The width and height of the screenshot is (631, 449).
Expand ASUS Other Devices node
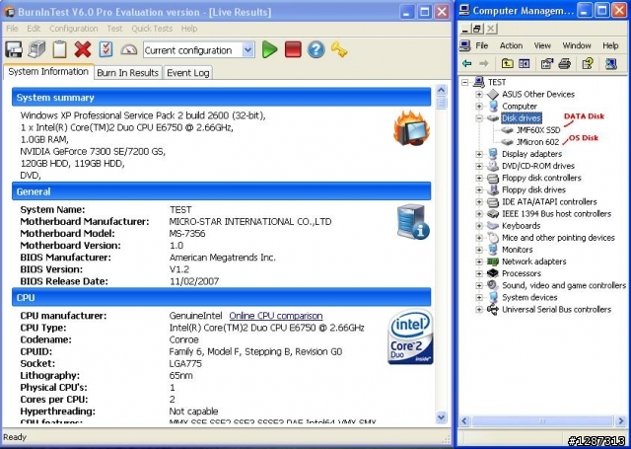pyautogui.click(x=479, y=94)
